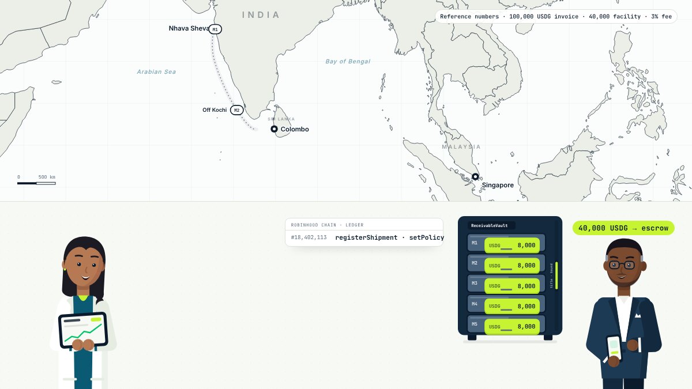Click the SRI LANKA country label
The image size is (692, 389).
coord(281,119)
